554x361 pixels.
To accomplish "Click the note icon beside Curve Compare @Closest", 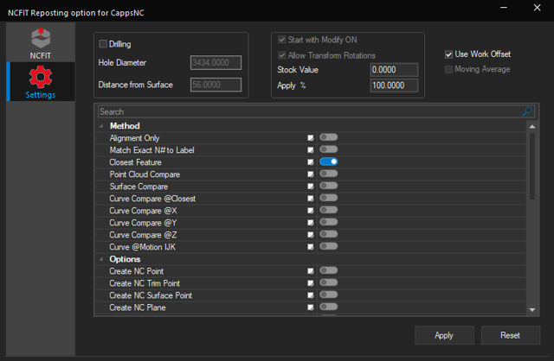I will pyautogui.click(x=310, y=199).
